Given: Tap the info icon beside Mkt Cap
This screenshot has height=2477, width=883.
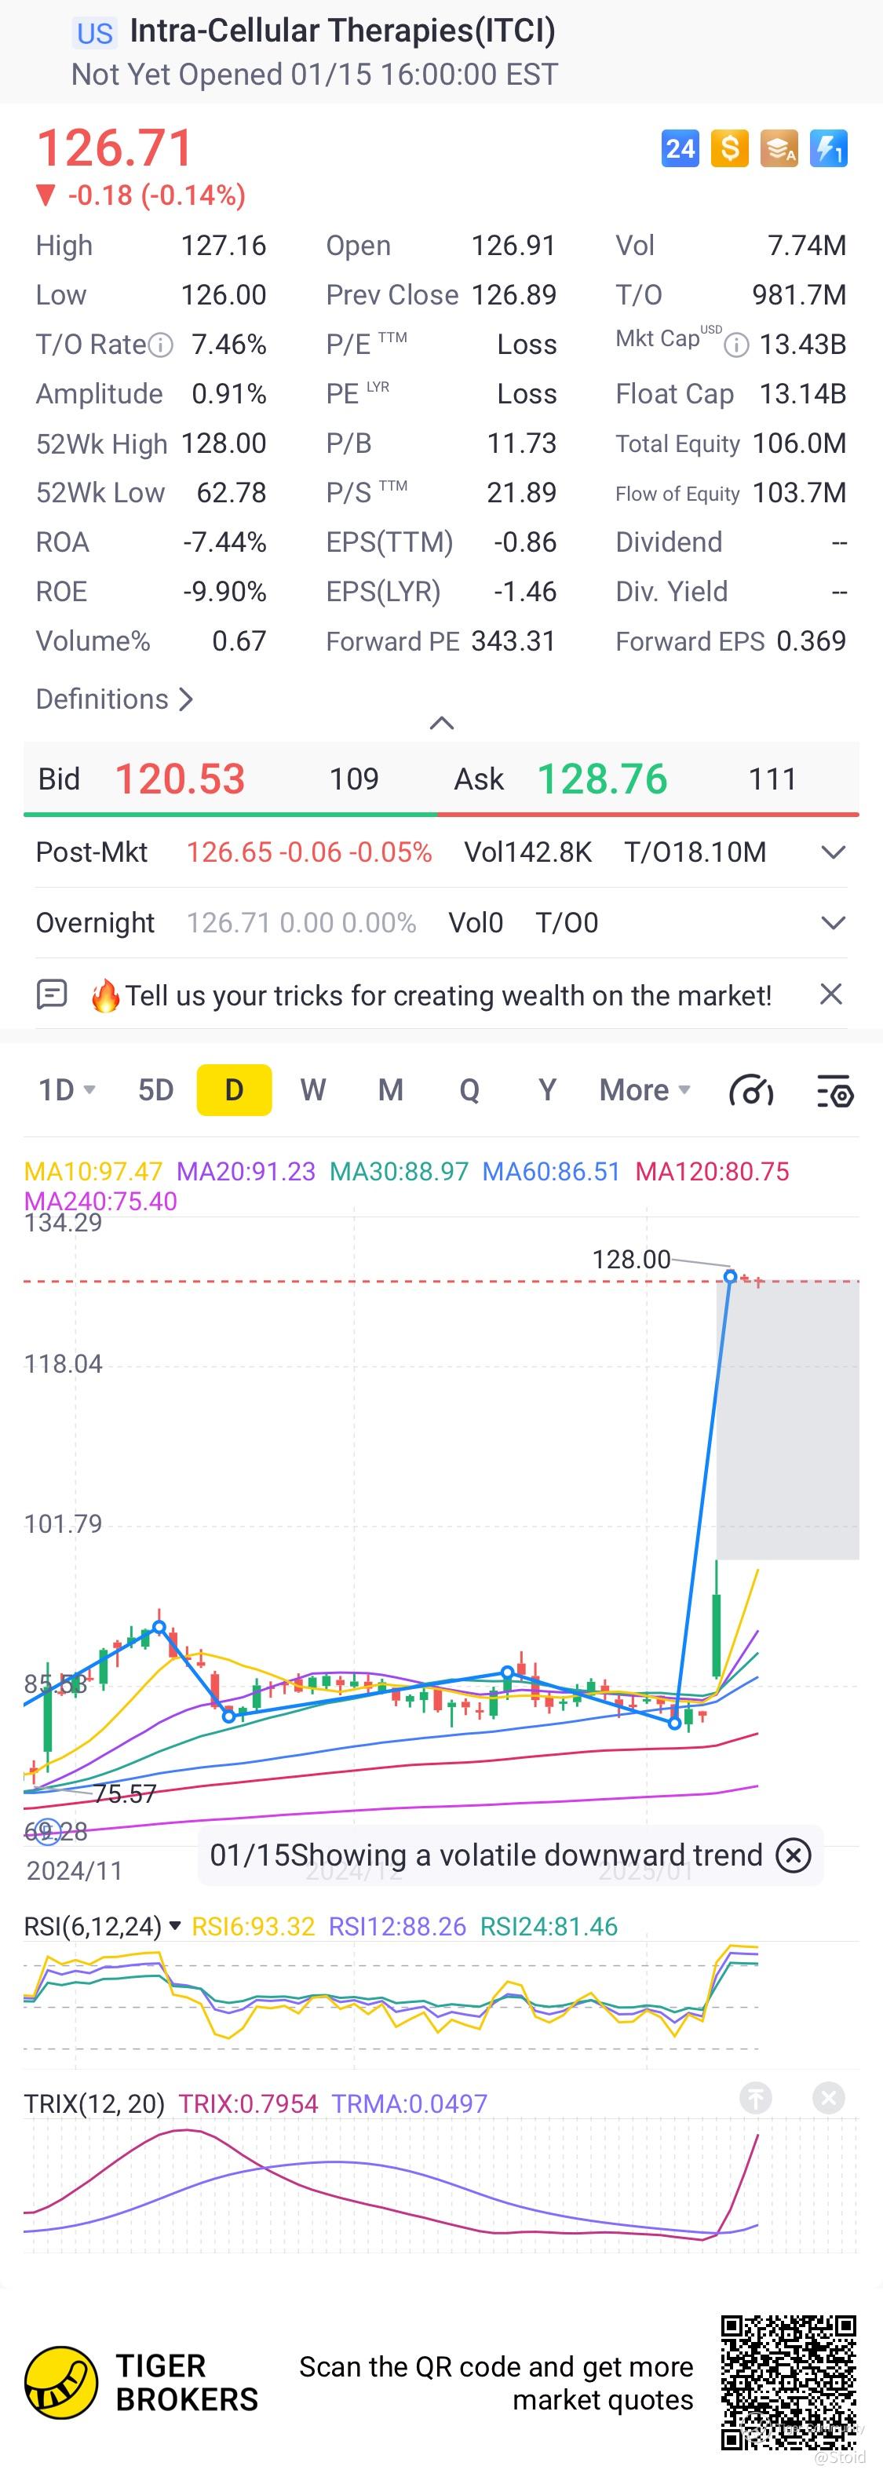Looking at the screenshot, I should (x=736, y=345).
